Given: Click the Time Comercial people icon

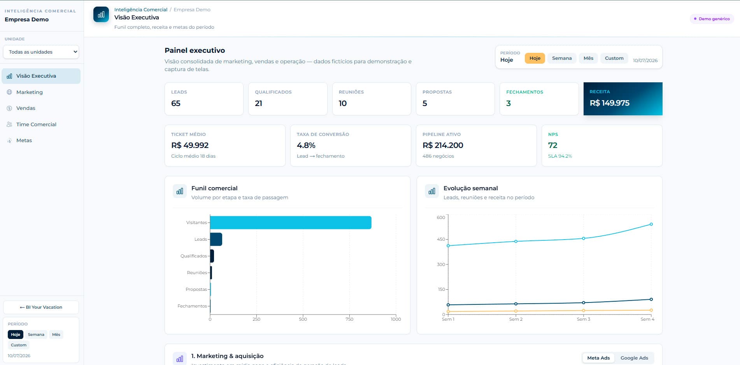Looking at the screenshot, I should click(x=9, y=124).
